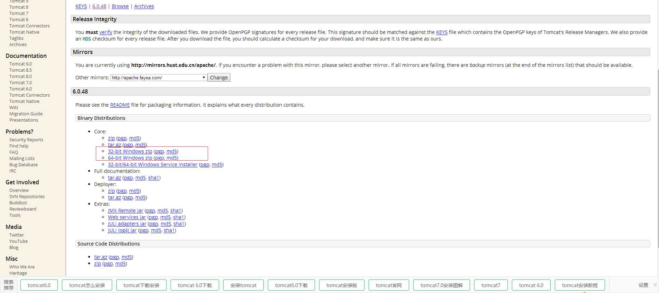Open KEYS link in Release Integrity paragraph
The image size is (659, 293).
[442, 32]
